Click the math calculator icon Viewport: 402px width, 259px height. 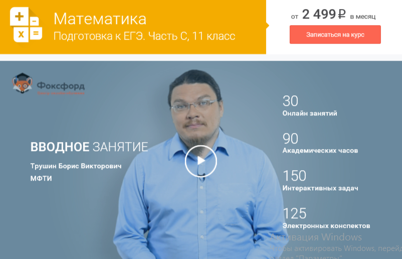26,25
